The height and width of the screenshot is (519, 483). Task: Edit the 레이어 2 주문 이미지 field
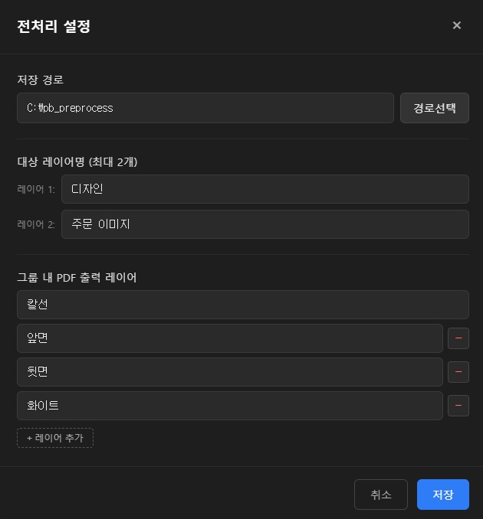(x=264, y=224)
